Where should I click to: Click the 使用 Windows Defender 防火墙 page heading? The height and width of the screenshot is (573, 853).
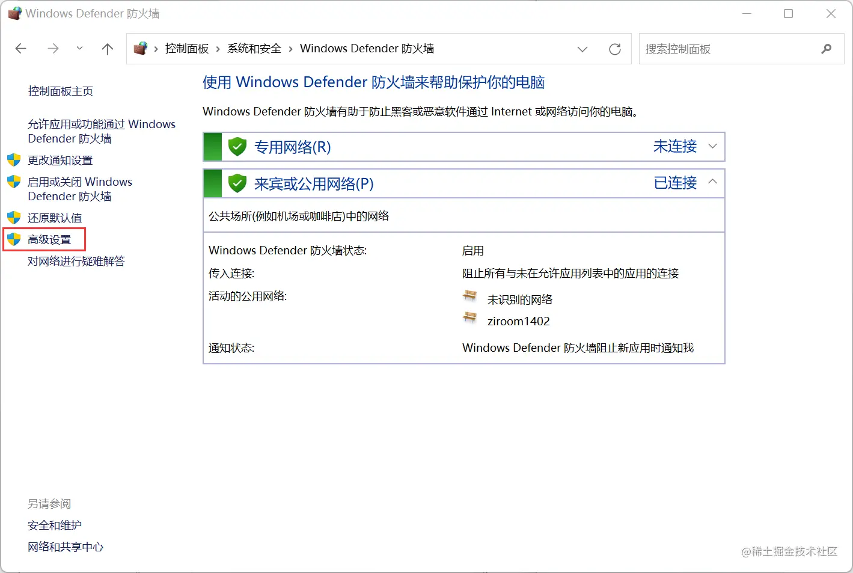click(x=374, y=82)
